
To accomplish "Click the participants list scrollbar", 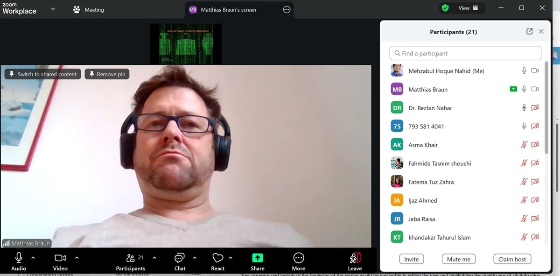I will [x=546, y=107].
